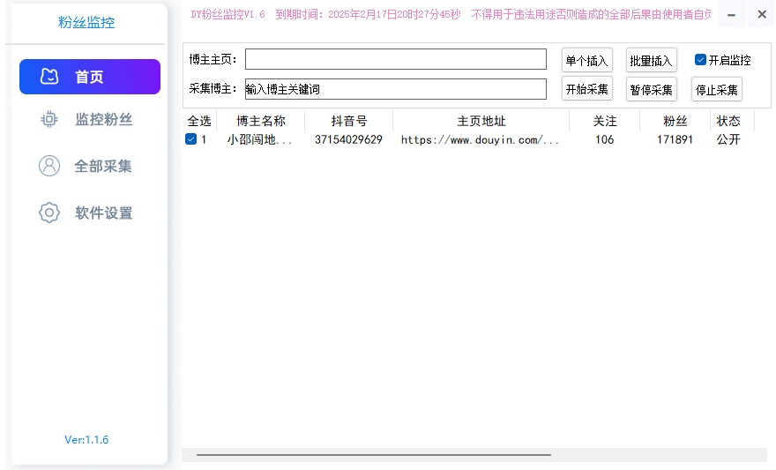Open 软件设置 settings page
This screenshot has height=470, width=776.
click(103, 213)
